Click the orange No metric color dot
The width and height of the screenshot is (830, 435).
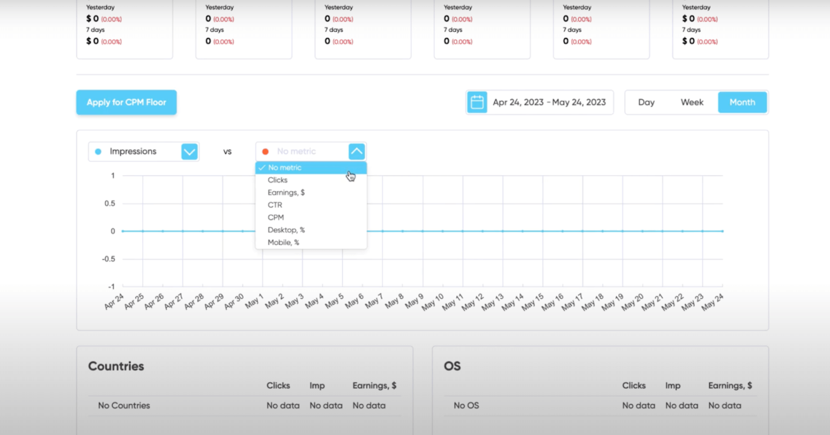pyautogui.click(x=265, y=152)
